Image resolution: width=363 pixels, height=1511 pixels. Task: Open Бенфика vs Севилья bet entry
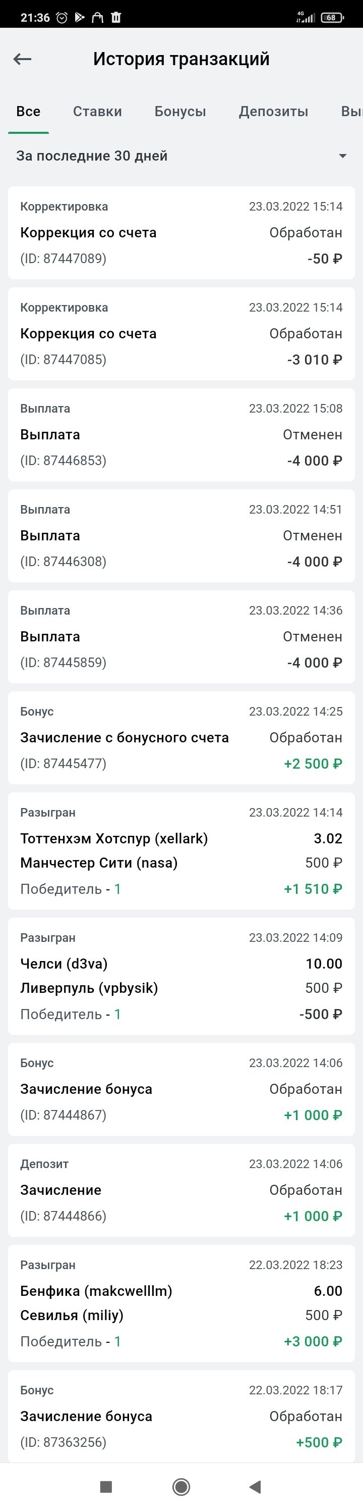tap(181, 1303)
